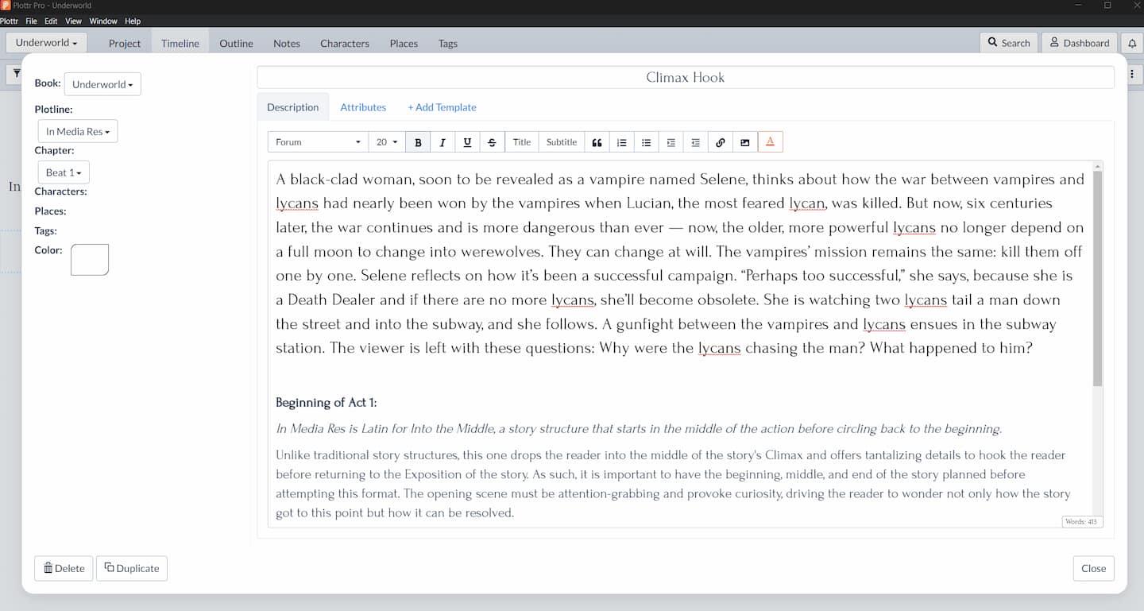Pick a card color swatch
Screen dimensions: 1144x611
point(89,259)
